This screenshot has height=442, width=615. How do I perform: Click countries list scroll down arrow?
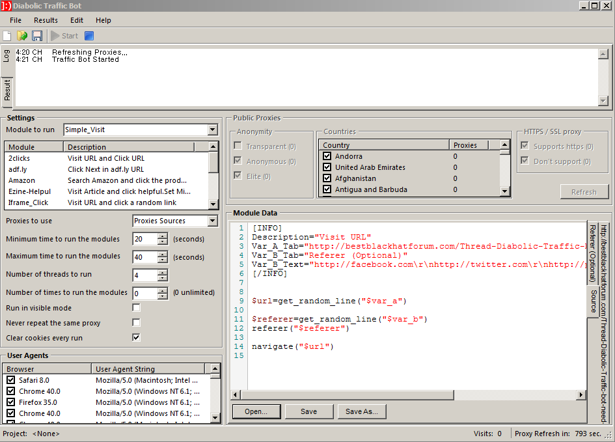click(505, 191)
